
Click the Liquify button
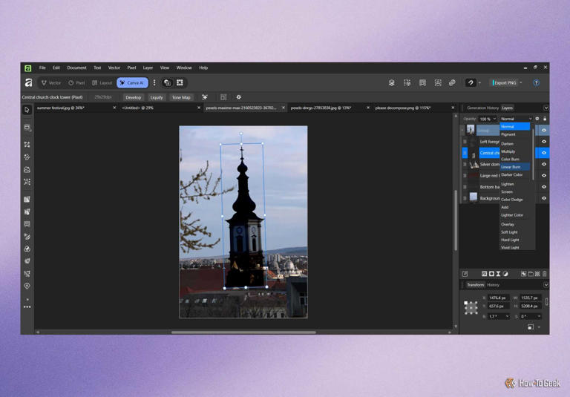pos(157,97)
